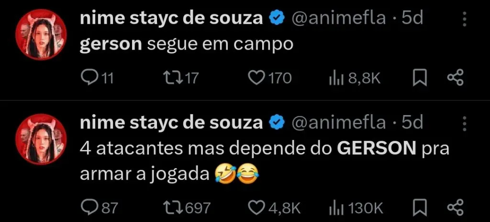
Task: Retweet the tweet with 697 reposts
Action: pyautogui.click(x=173, y=207)
